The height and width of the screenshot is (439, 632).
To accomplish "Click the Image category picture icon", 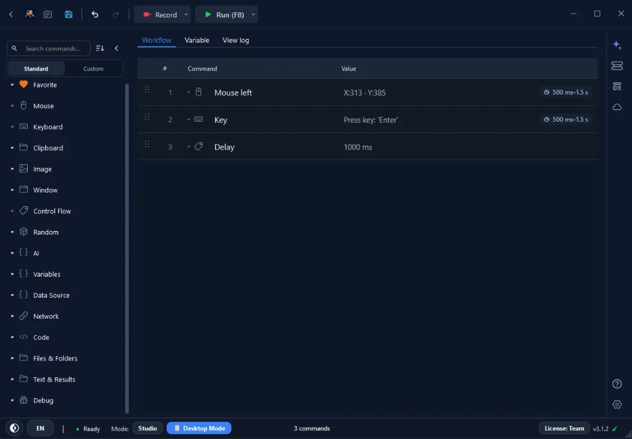I will [24, 169].
